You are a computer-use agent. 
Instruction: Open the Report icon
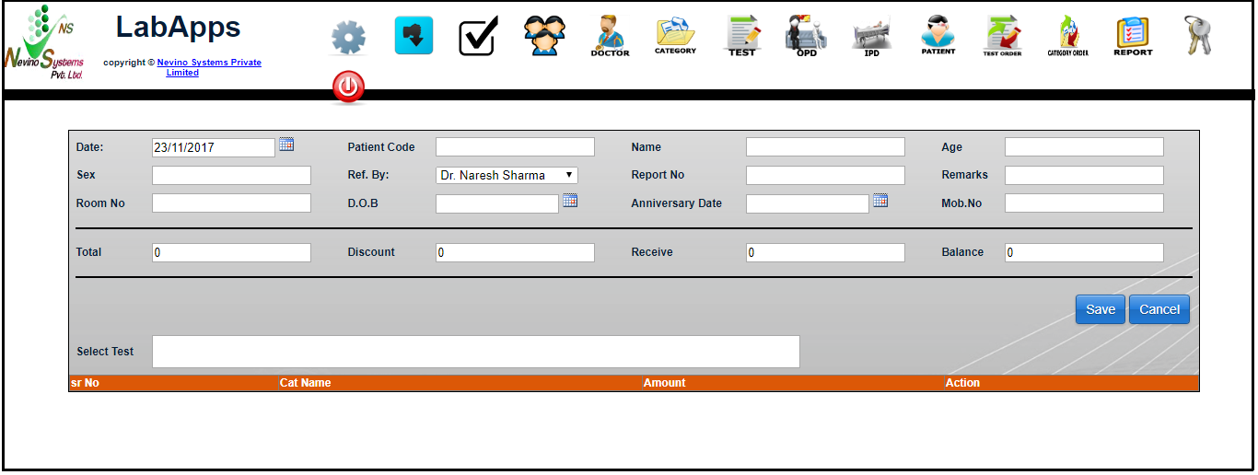tap(1133, 37)
